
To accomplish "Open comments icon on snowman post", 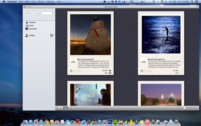I will click(x=110, y=73).
